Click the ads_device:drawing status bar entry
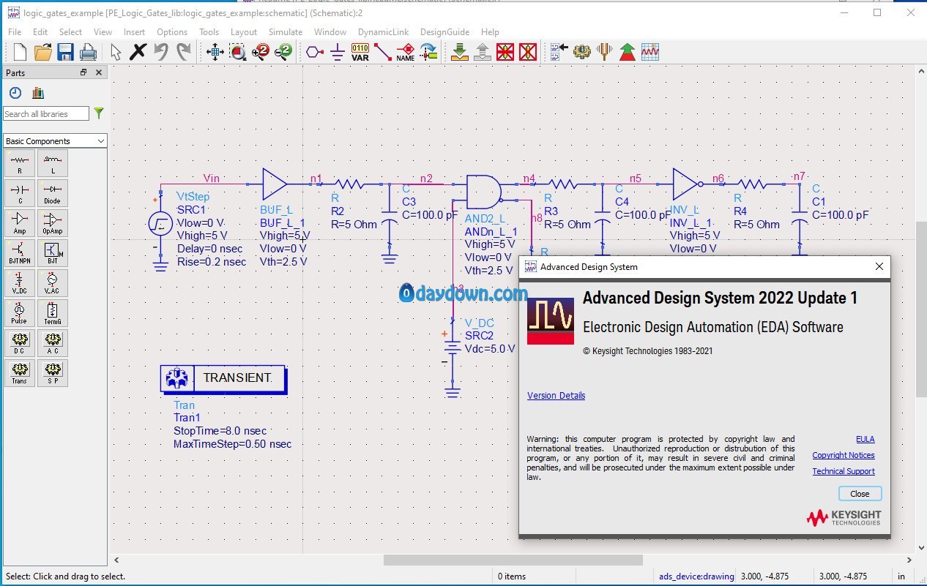927x586 pixels. pos(696,576)
